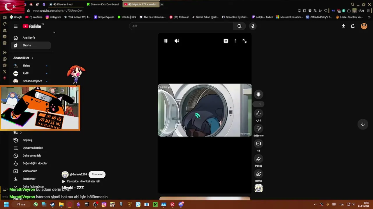Go to the next Short with the down arrow
The width and height of the screenshot is (373, 209).
(363, 124)
